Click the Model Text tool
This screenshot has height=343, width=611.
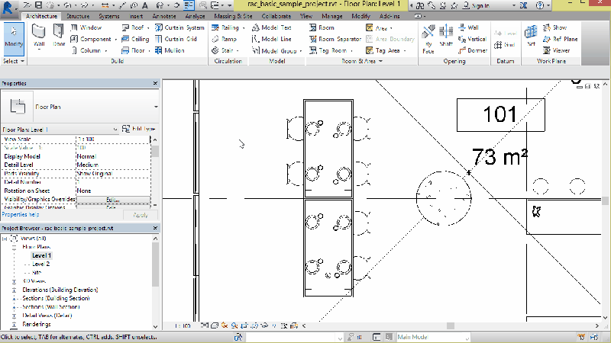pyautogui.click(x=272, y=27)
